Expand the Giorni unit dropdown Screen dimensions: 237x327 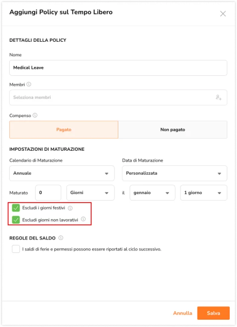click(x=91, y=193)
